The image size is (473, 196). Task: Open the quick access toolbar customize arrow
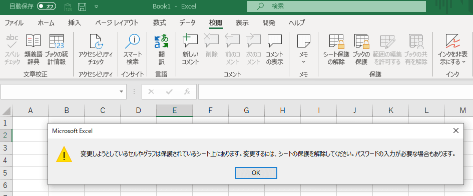click(x=96, y=6)
